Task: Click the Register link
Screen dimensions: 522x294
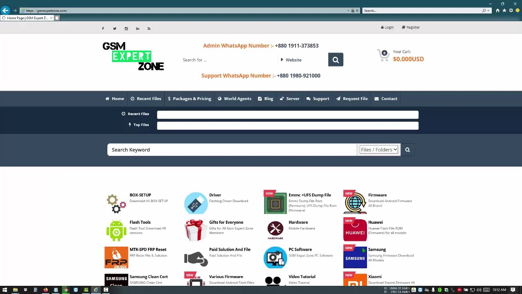Action: [411, 27]
